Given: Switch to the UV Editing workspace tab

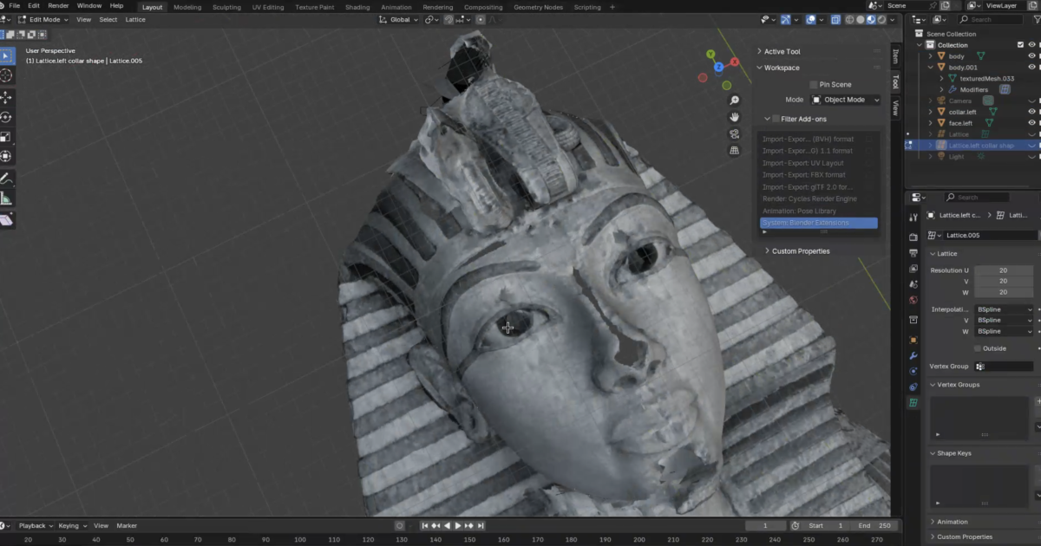Looking at the screenshot, I should point(267,7).
